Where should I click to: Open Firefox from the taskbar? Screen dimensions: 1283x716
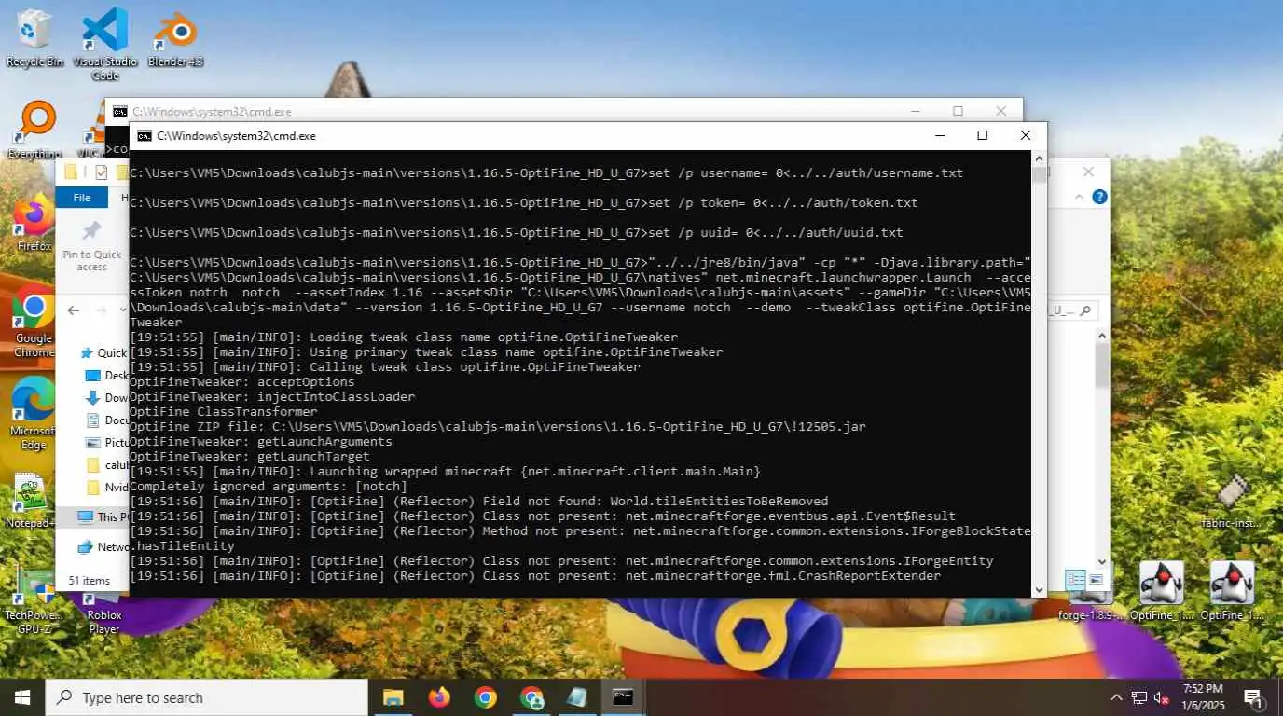point(439,697)
